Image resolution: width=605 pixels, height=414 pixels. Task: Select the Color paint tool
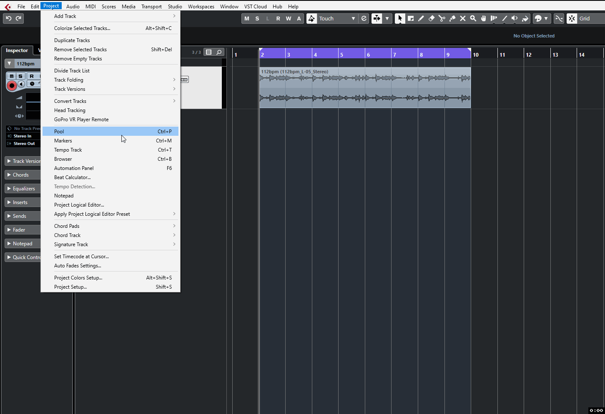[525, 18]
